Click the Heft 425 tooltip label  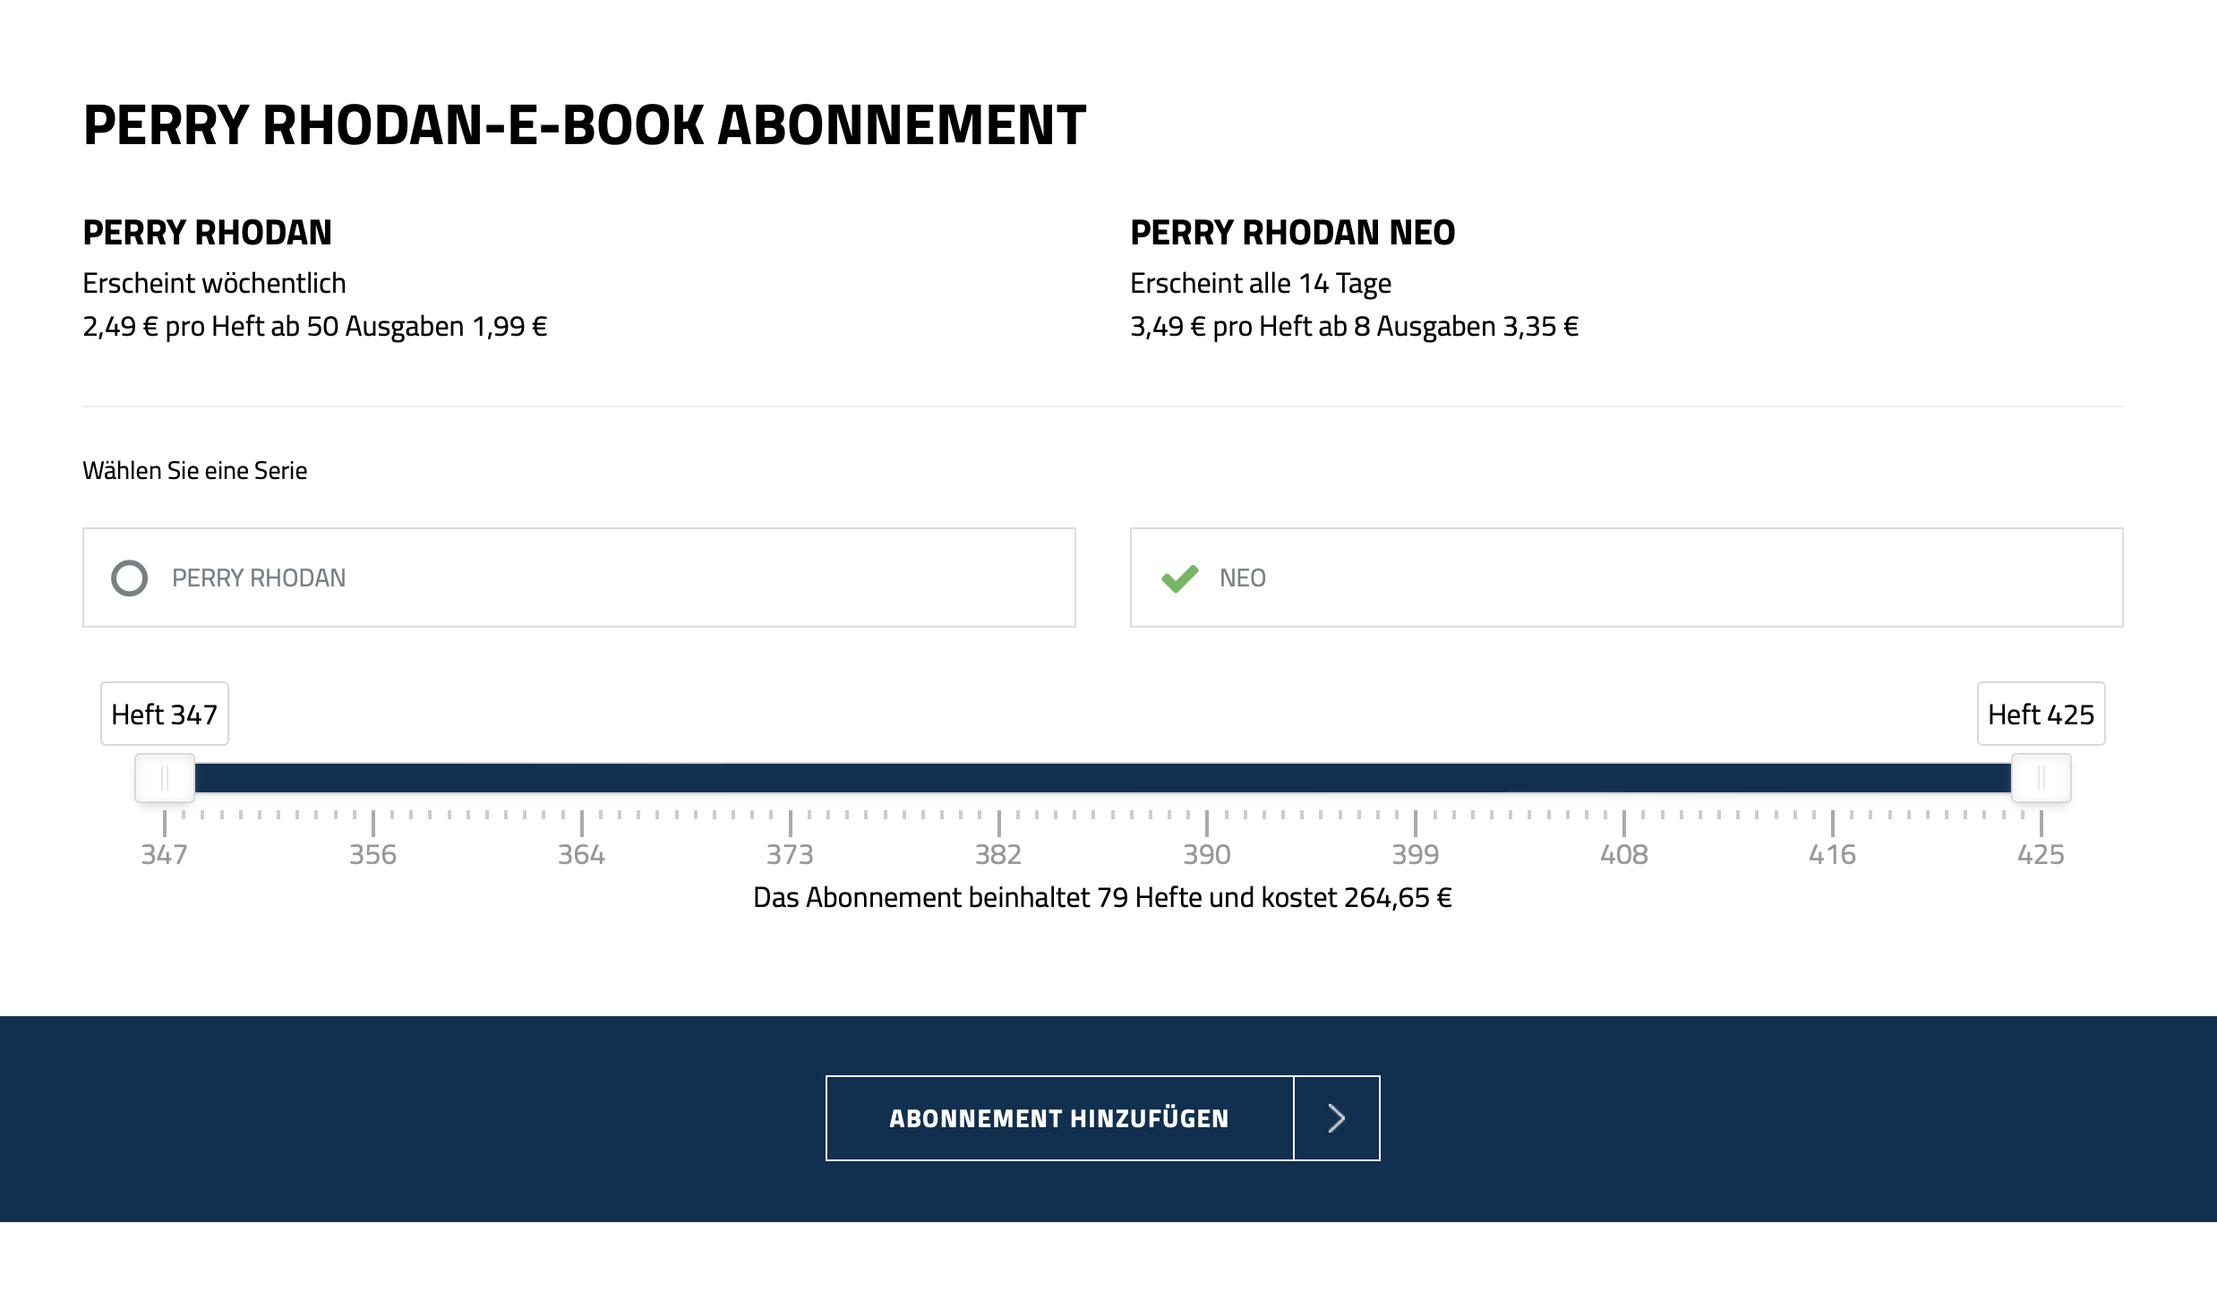tap(2041, 714)
